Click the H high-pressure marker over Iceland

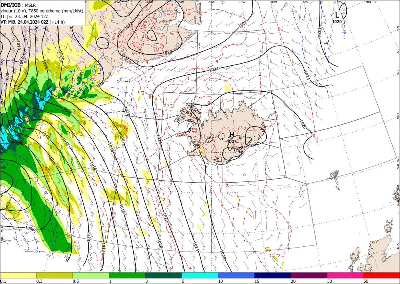[232, 135]
